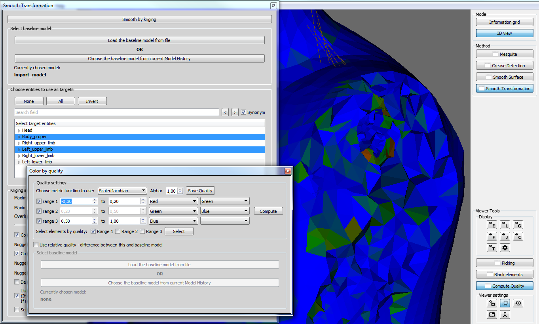The height and width of the screenshot is (324, 539).
Task: Select the Right_lower_limb entity row
Action: click(x=140, y=155)
